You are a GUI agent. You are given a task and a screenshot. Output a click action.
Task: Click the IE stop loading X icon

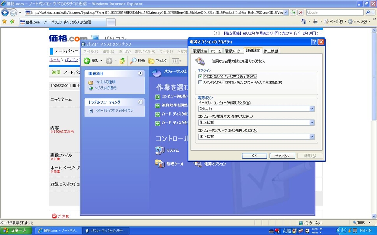pyautogui.click(x=300, y=12)
